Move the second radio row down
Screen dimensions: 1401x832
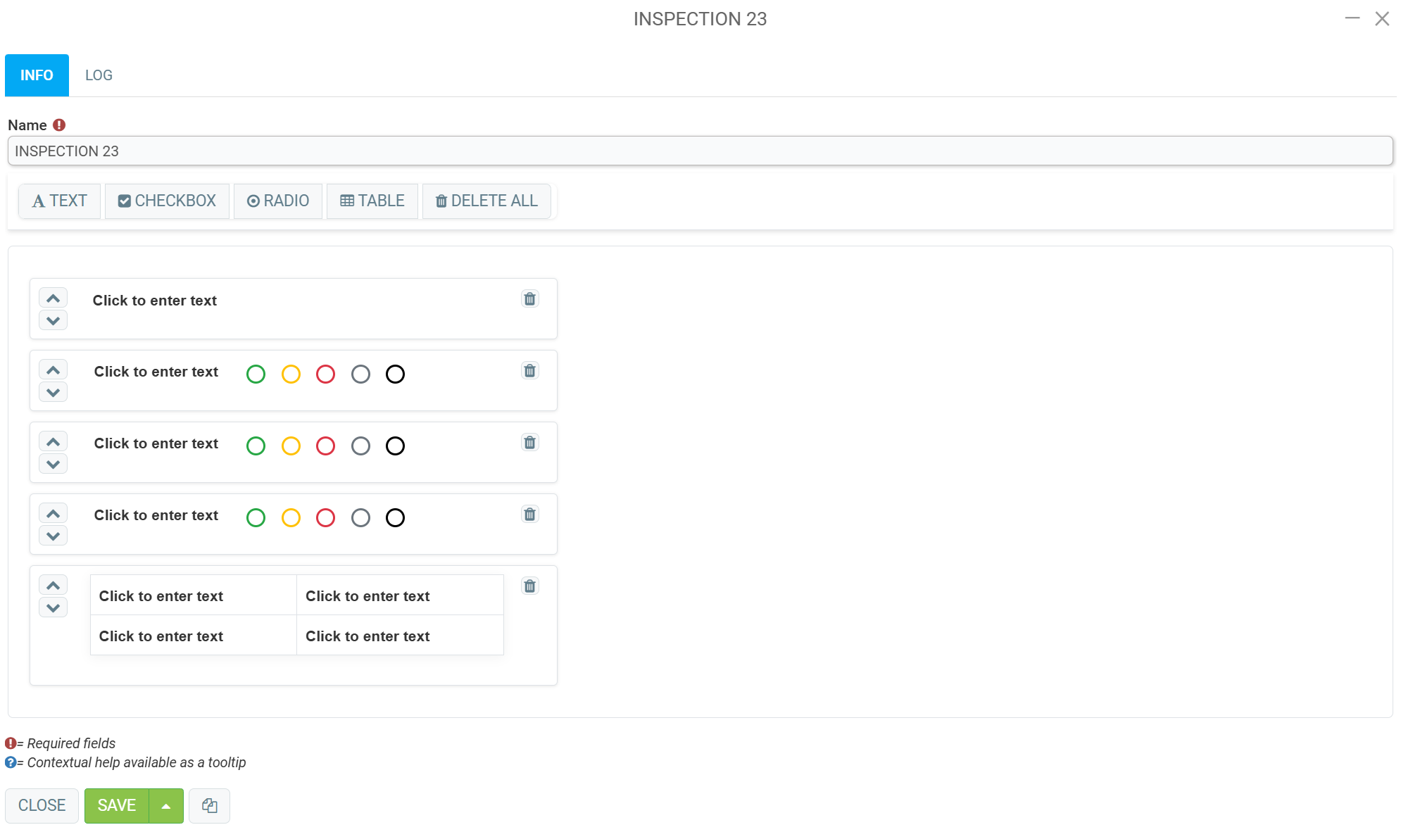tap(53, 464)
